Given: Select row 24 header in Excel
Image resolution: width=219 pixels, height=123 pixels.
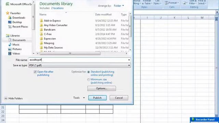Looking at the screenshot, I should tap(3, 120).
